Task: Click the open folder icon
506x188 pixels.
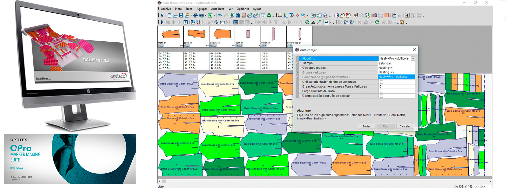Action: (175, 16)
